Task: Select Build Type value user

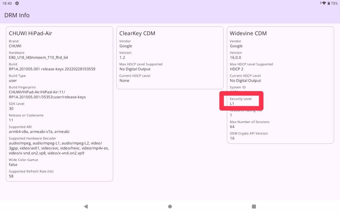Action: pyautogui.click(x=13, y=80)
